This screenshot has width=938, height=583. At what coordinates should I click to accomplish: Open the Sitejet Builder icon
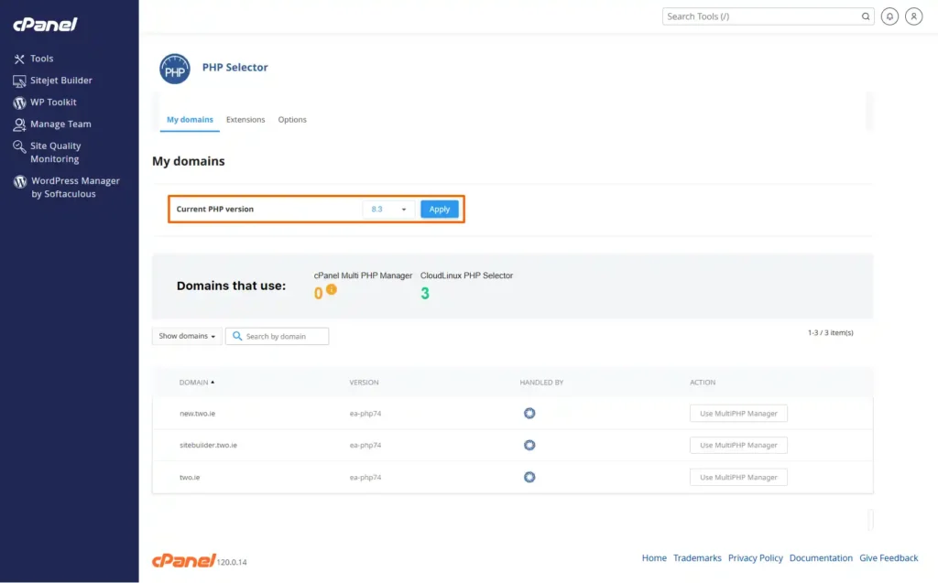pos(19,81)
